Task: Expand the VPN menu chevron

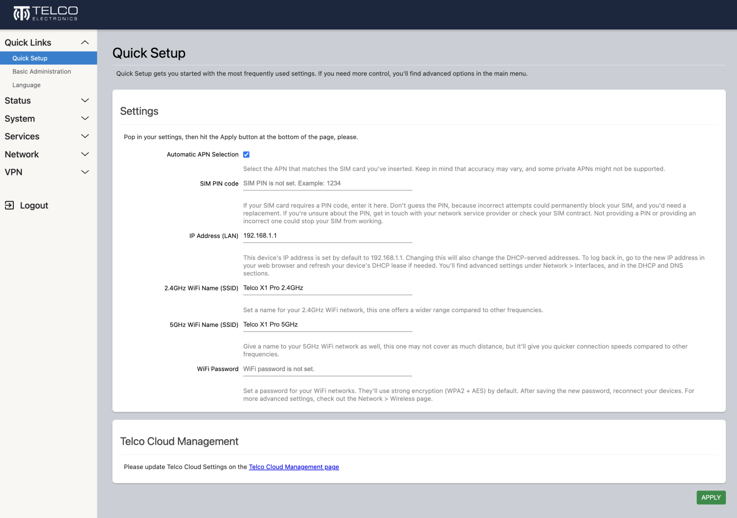Action: tap(85, 172)
